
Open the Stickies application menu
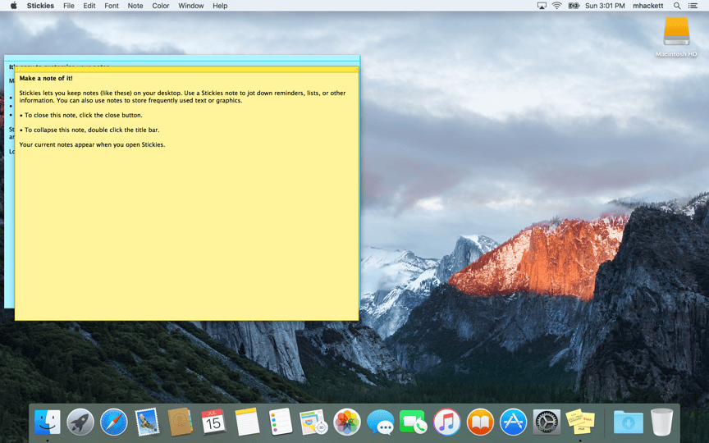pyautogui.click(x=40, y=6)
